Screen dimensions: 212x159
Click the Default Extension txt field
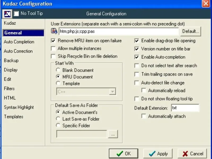185,108
